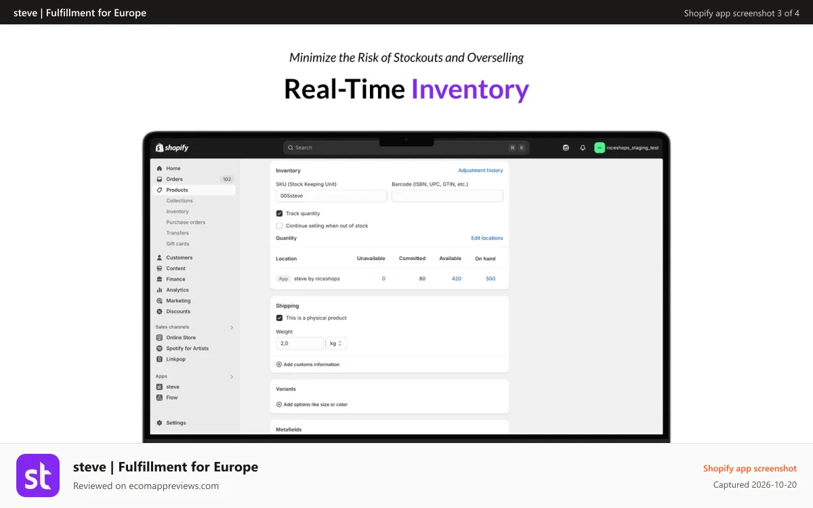813x508 pixels.
Task: Enable Continue selling when out of stock
Action: [279, 226]
